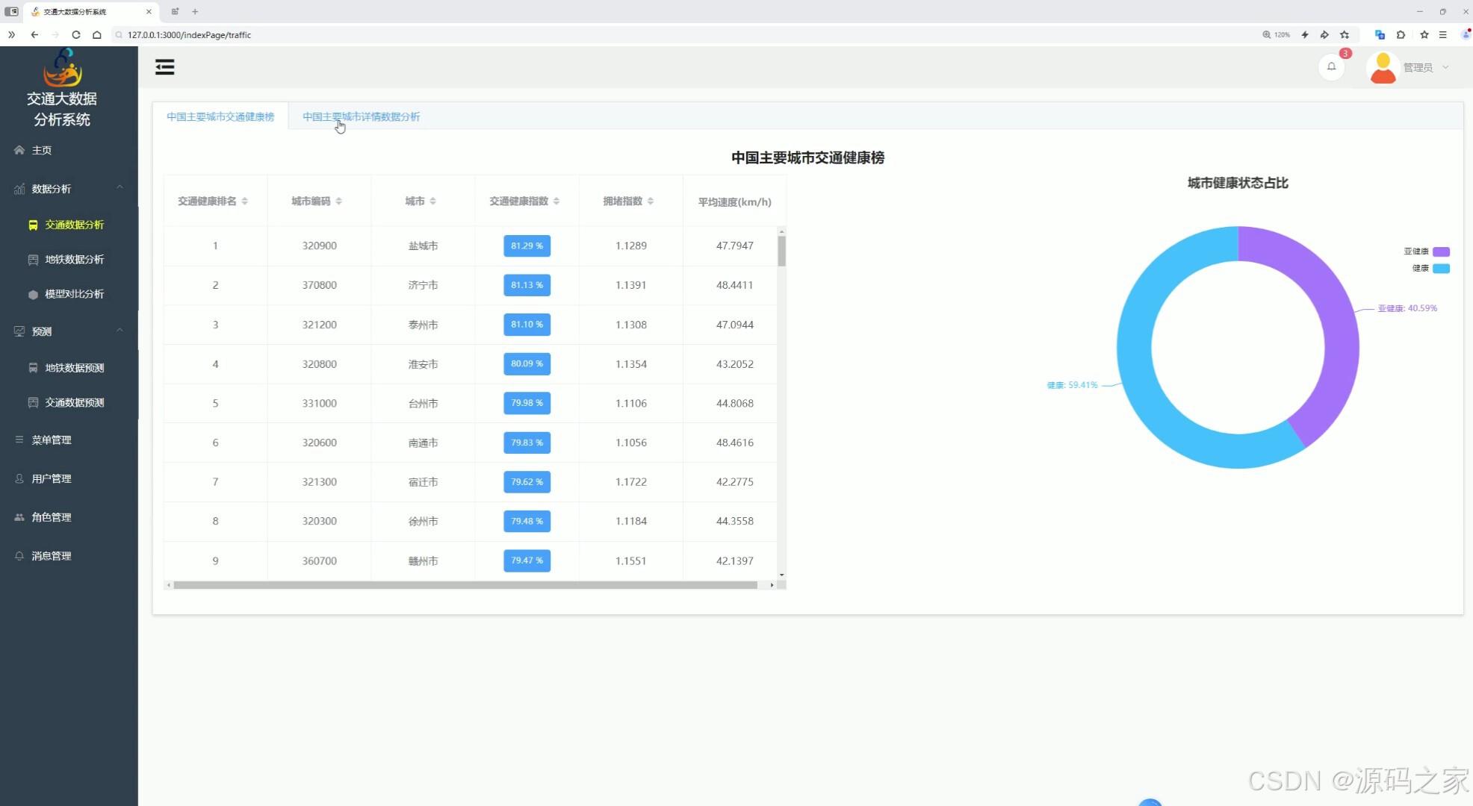The height and width of the screenshot is (806, 1473).
Task: Reload page with browser refresh icon
Action: pos(76,34)
